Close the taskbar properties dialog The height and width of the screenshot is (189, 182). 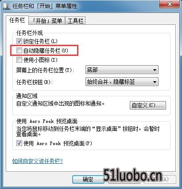[170, 4]
